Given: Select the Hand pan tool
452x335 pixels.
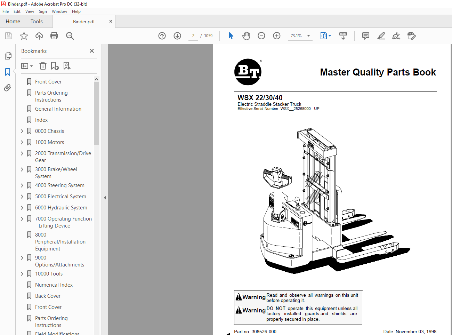Looking at the screenshot, I should 246,36.
